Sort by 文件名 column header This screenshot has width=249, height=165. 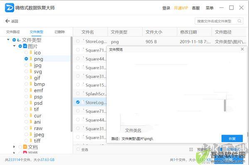tap(88, 32)
